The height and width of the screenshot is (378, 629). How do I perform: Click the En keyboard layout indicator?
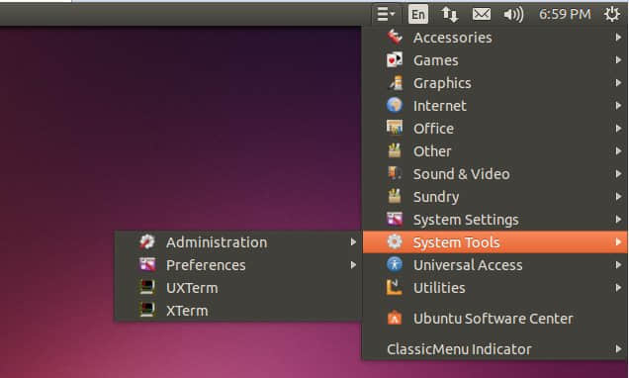418,15
